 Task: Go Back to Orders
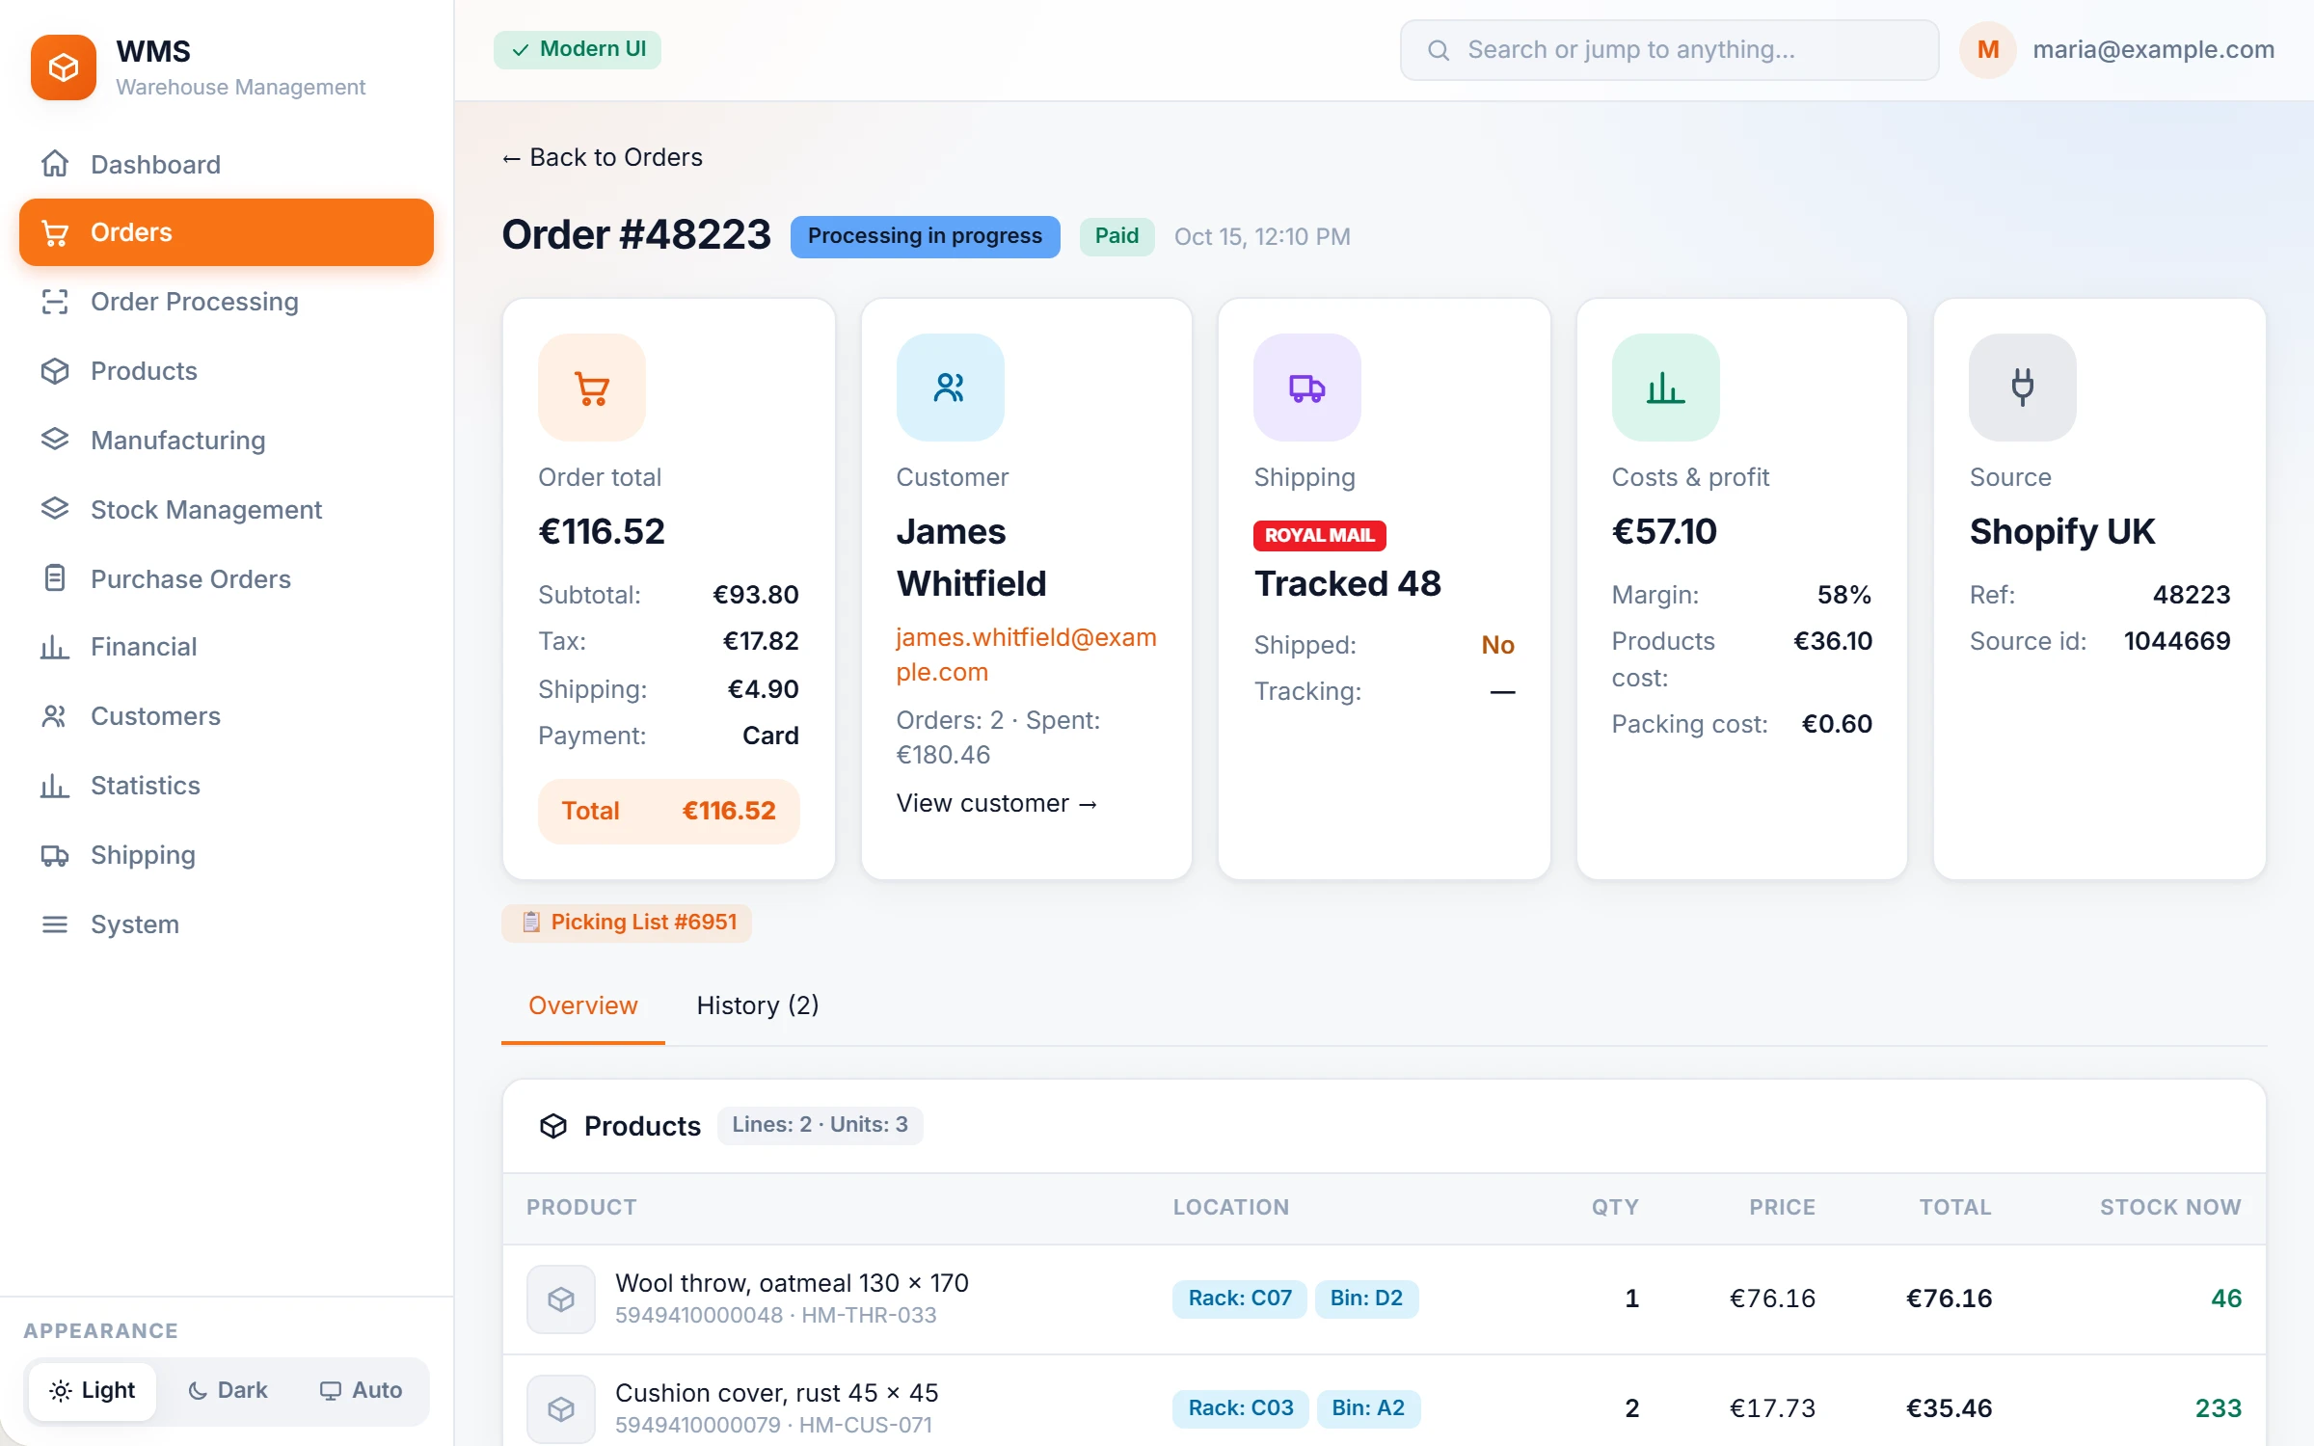(x=603, y=157)
